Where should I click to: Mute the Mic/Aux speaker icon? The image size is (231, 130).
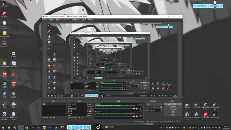click(x=137, y=116)
